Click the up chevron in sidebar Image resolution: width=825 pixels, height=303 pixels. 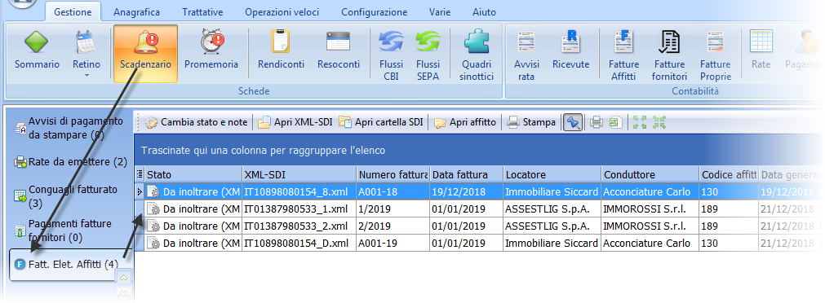124,277
